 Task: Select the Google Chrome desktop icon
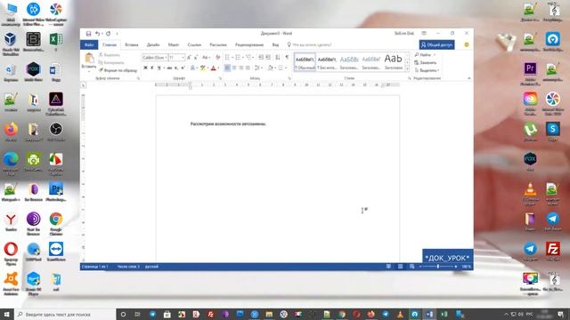[55, 224]
